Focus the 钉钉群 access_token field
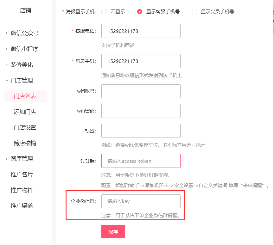 [x=141, y=161]
